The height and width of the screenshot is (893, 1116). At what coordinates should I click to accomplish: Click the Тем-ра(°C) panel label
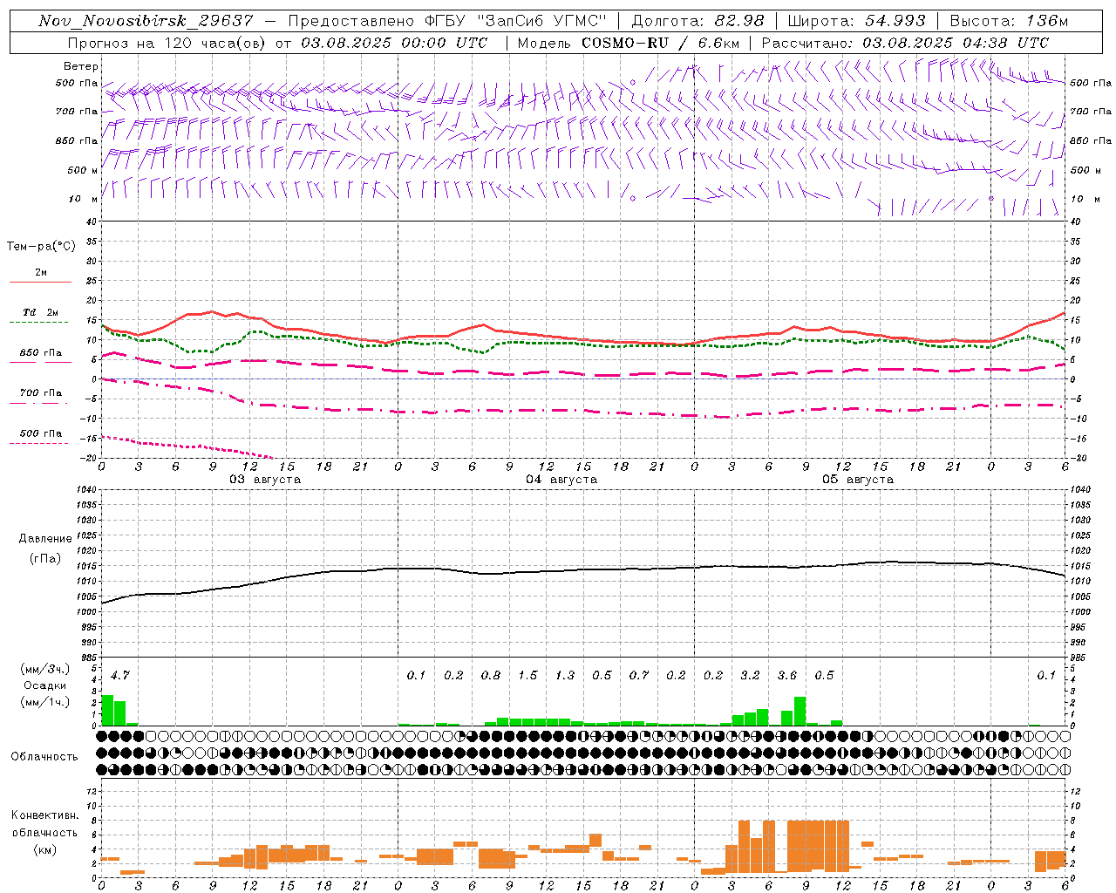(41, 247)
